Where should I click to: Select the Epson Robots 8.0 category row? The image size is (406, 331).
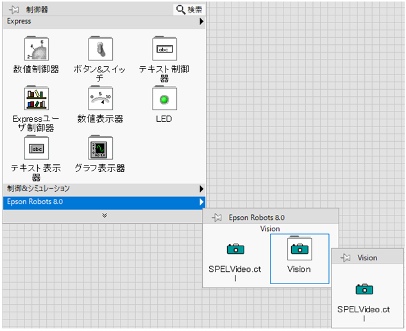point(103,202)
